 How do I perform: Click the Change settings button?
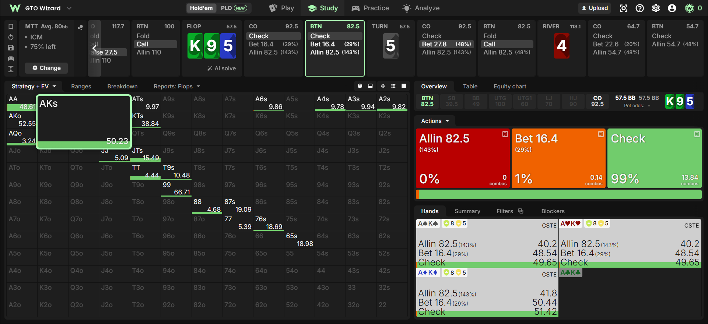click(x=46, y=68)
